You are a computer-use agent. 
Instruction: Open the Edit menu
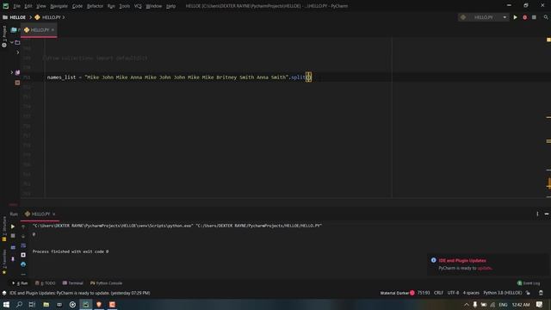point(28,6)
